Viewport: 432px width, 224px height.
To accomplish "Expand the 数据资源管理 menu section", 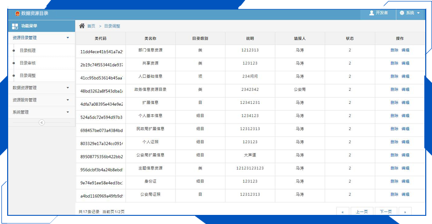I will [41, 88].
